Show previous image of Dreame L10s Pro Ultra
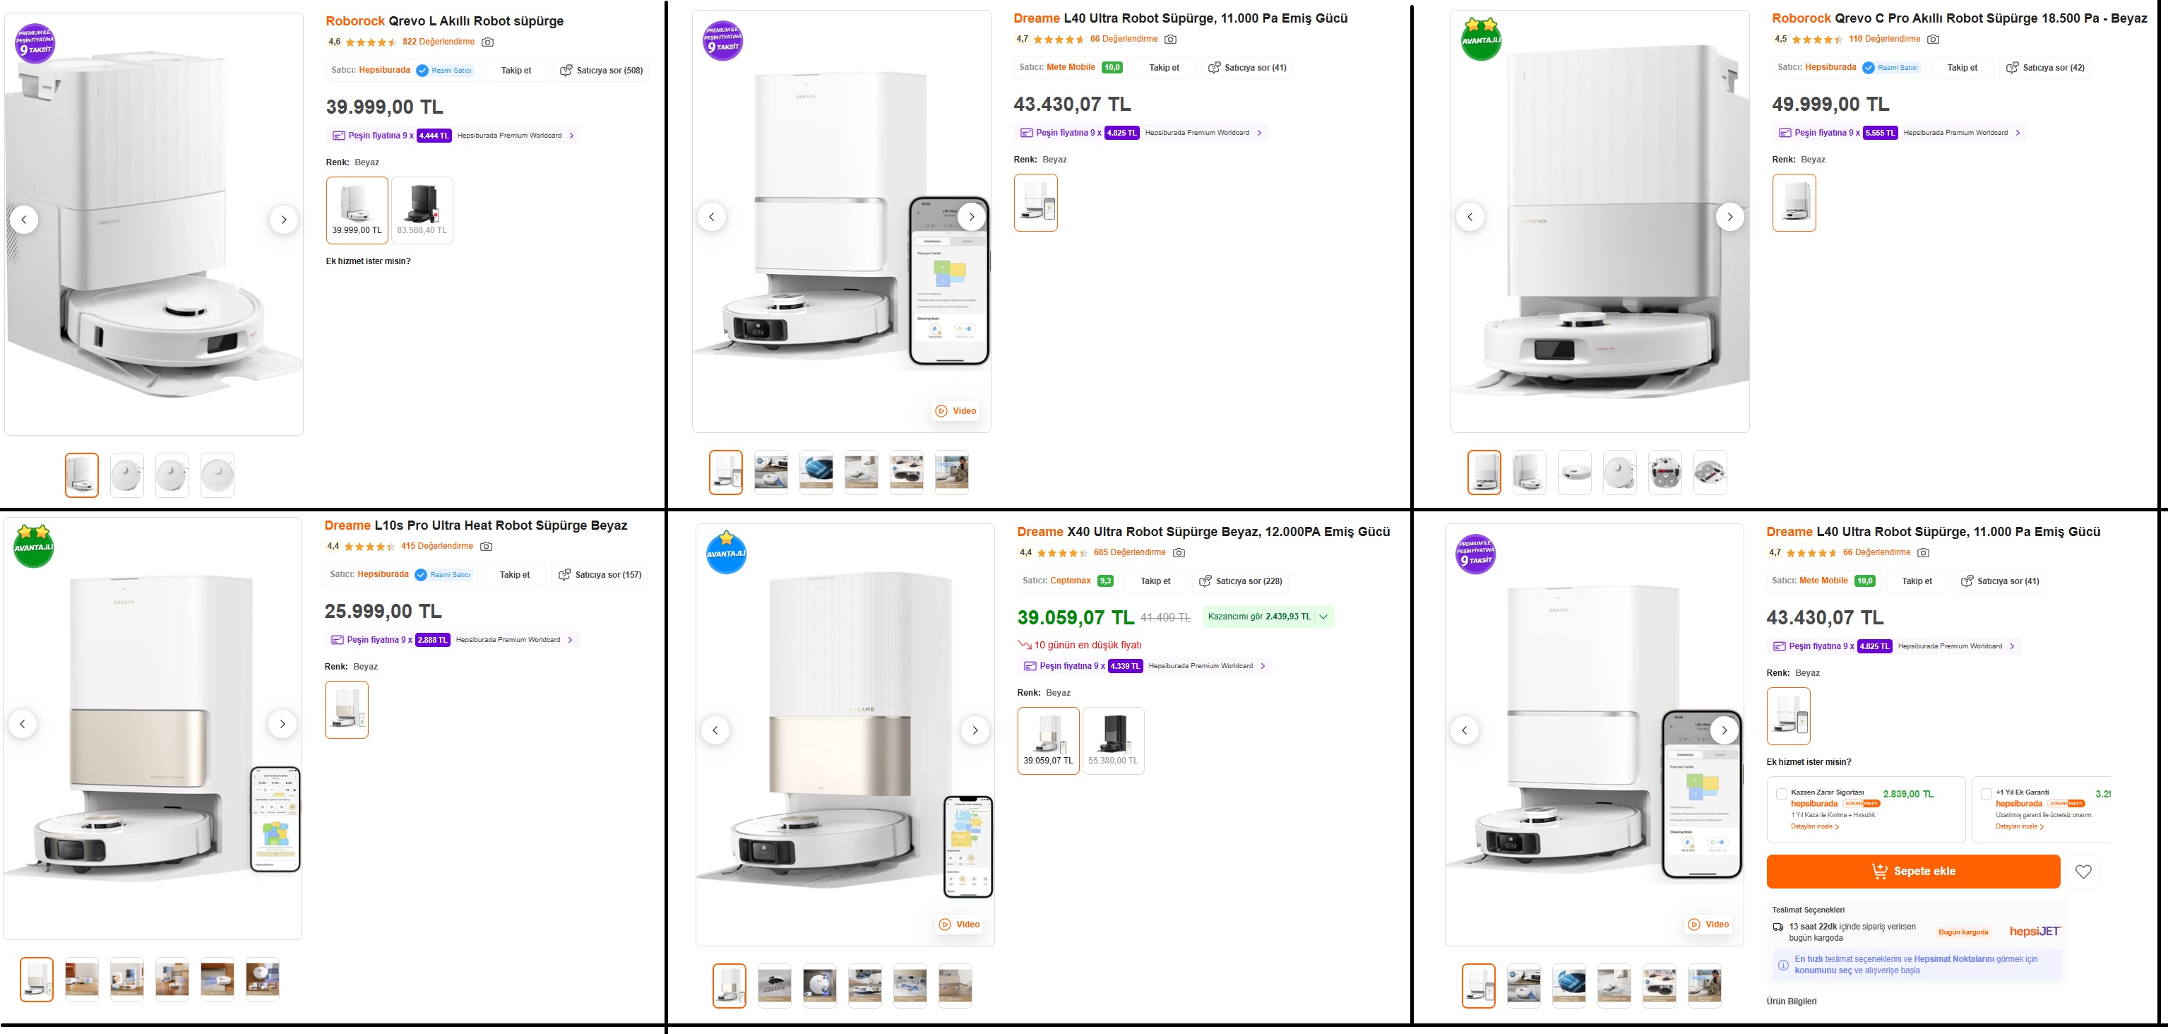Viewport: 2168px width, 1034px height. tap(23, 723)
